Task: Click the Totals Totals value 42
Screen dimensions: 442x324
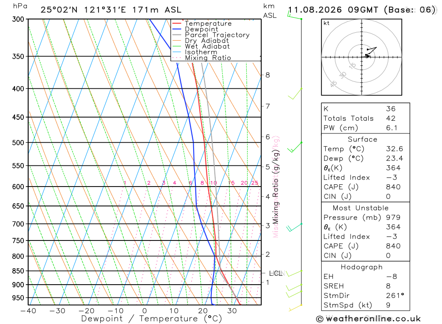Action: [391, 118]
